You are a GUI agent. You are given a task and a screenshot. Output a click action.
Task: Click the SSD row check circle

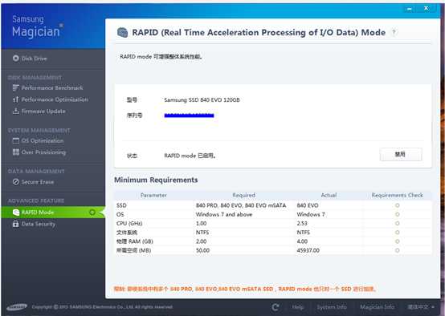click(398, 205)
